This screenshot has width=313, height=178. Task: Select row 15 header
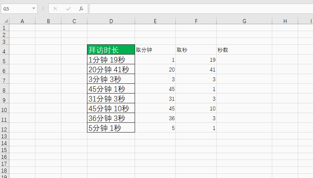tap(4, 150)
